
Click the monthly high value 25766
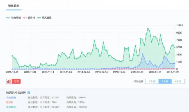[x=82, y=102]
